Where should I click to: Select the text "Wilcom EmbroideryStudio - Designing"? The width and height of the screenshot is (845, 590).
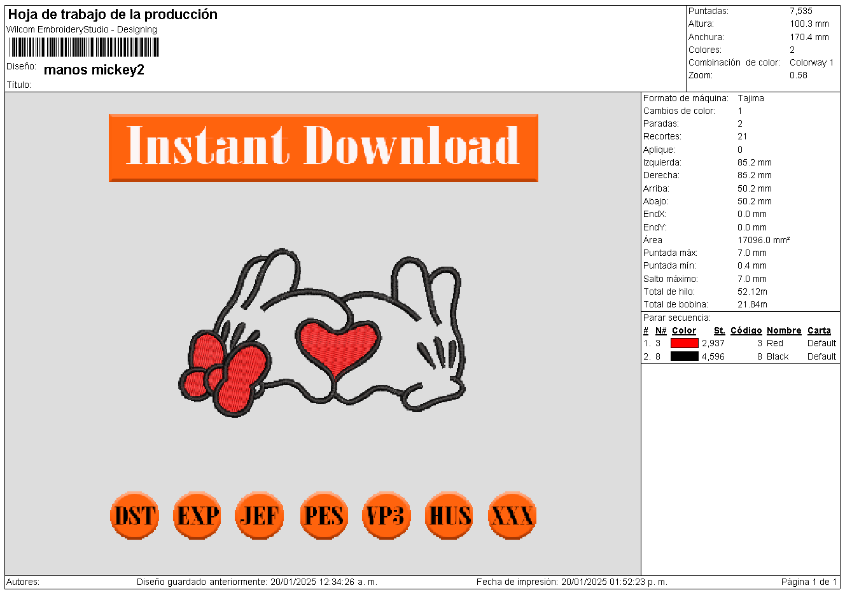click(81, 29)
